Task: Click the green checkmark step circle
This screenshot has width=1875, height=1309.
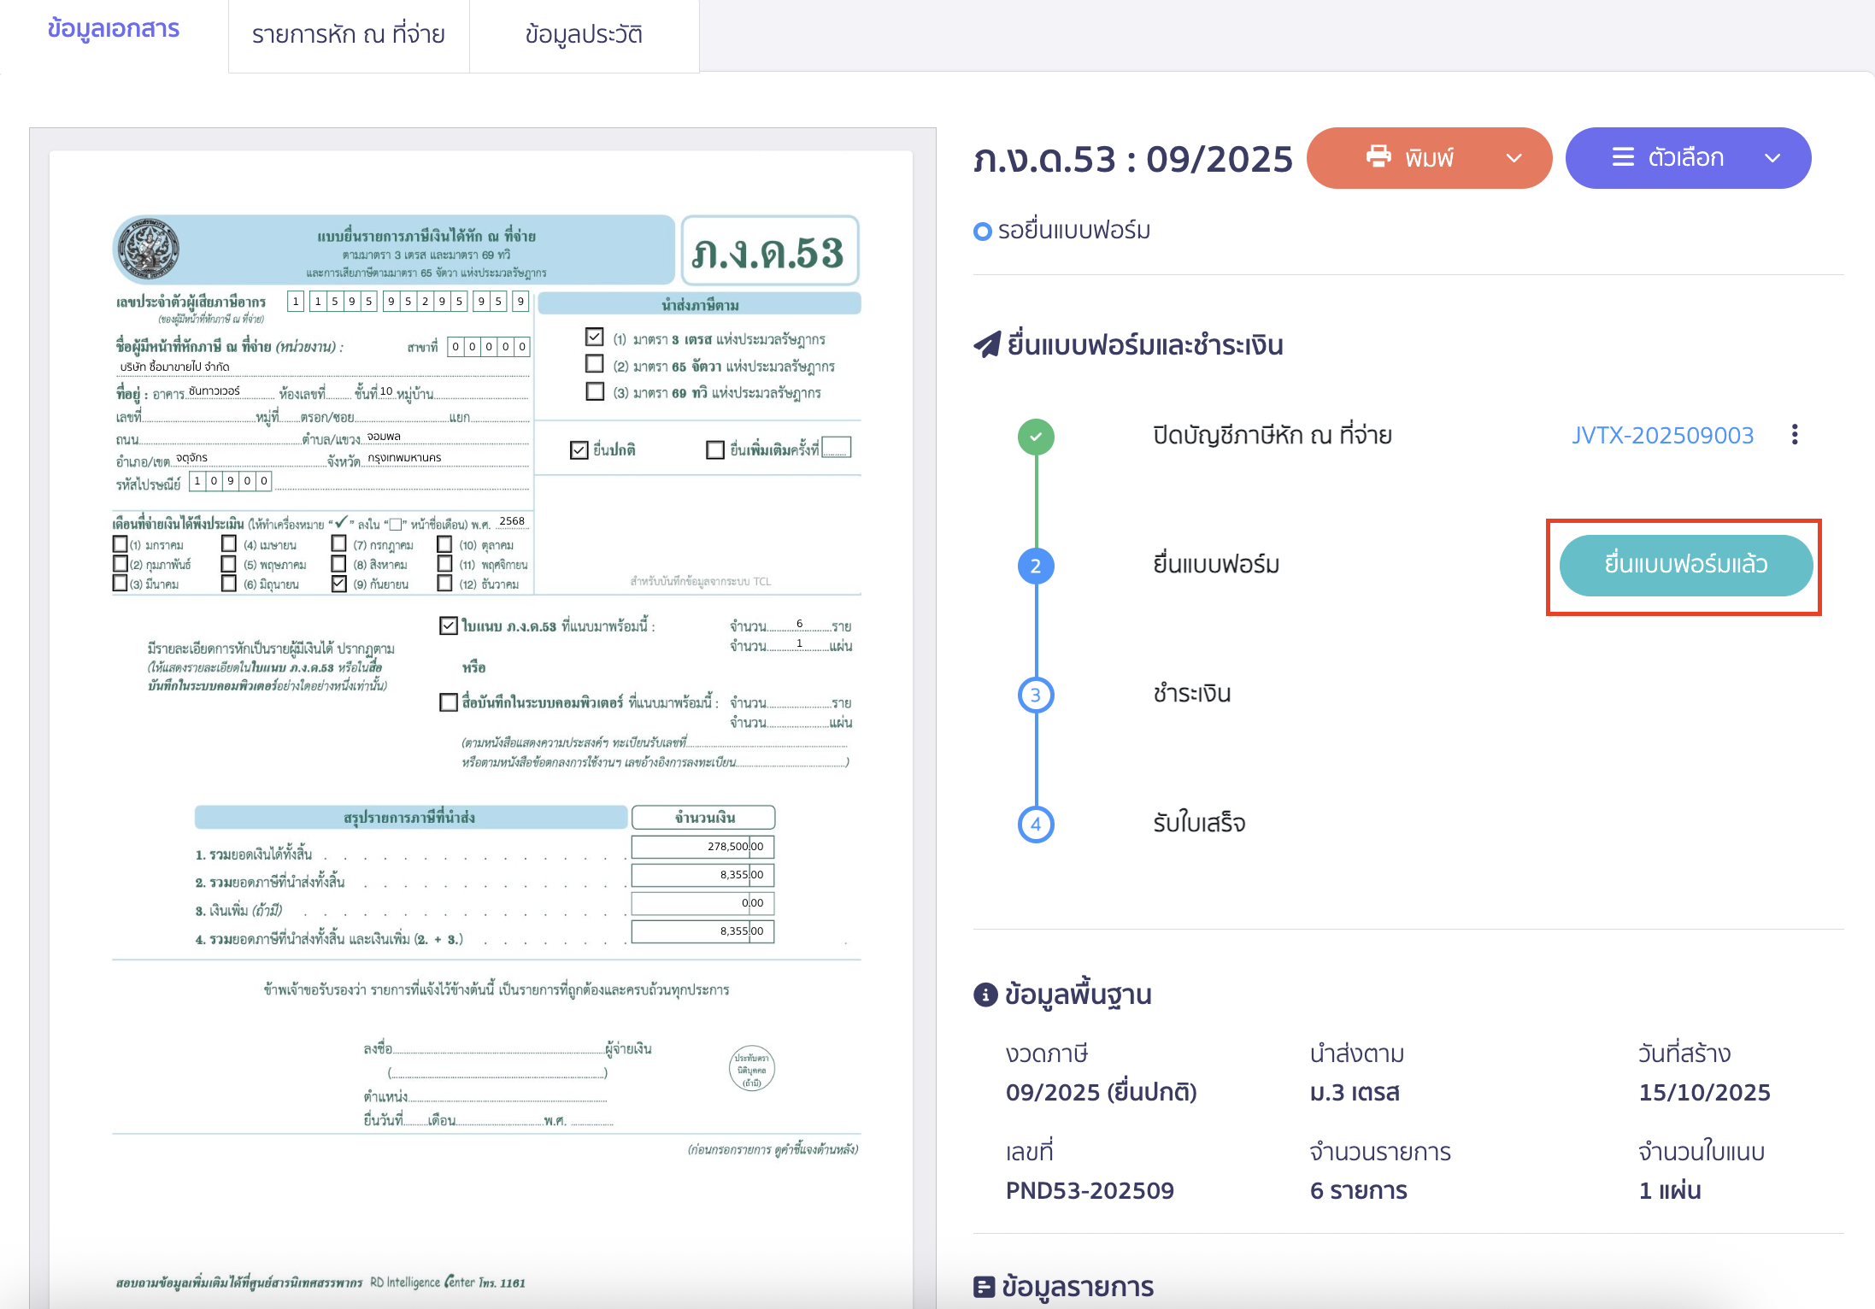Action: coord(1036,437)
